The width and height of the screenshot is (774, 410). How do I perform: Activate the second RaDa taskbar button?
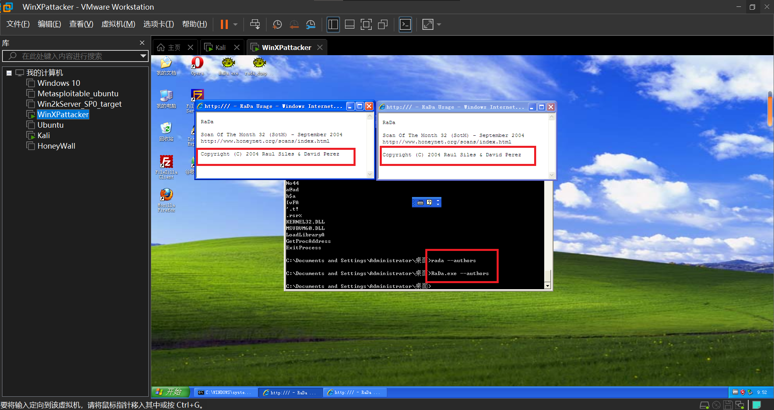[355, 392]
